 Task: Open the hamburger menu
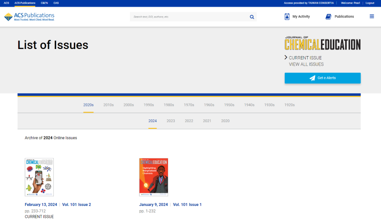pos(371,17)
